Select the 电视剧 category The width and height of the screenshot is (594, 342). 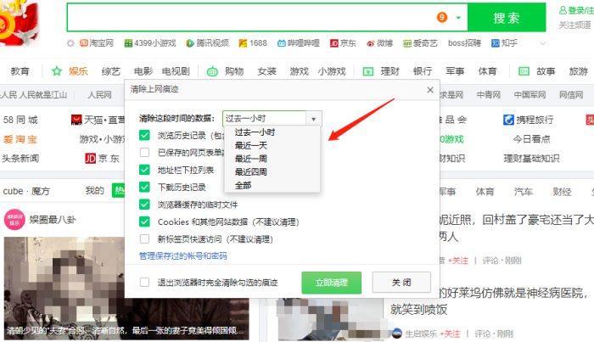[176, 71]
